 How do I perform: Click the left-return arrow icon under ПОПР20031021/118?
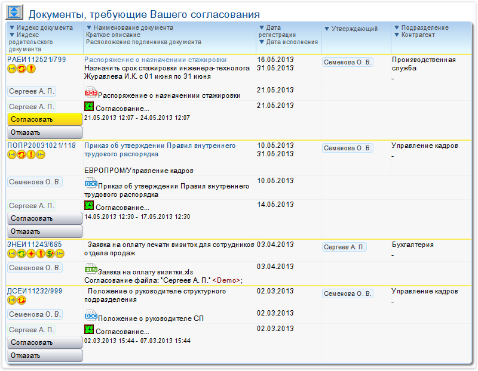point(42,153)
